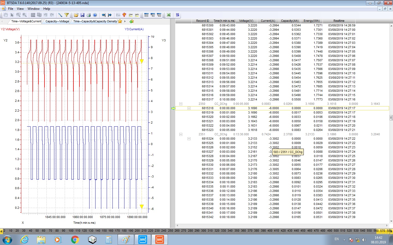Add new favorite curve with green-plus star
The height and width of the screenshot is (245, 393).
tap(132, 21)
